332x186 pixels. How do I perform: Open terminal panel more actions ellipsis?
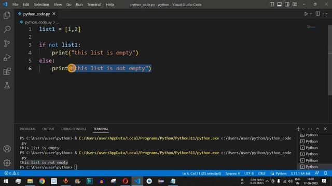click(x=310, y=129)
